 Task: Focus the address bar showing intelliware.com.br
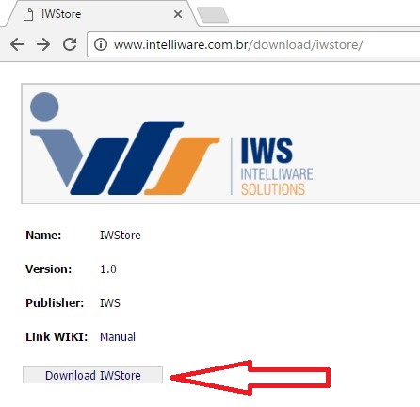point(253,44)
